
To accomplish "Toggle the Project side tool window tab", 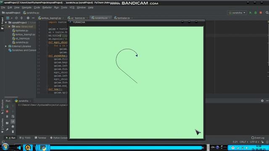I will point(2,23).
